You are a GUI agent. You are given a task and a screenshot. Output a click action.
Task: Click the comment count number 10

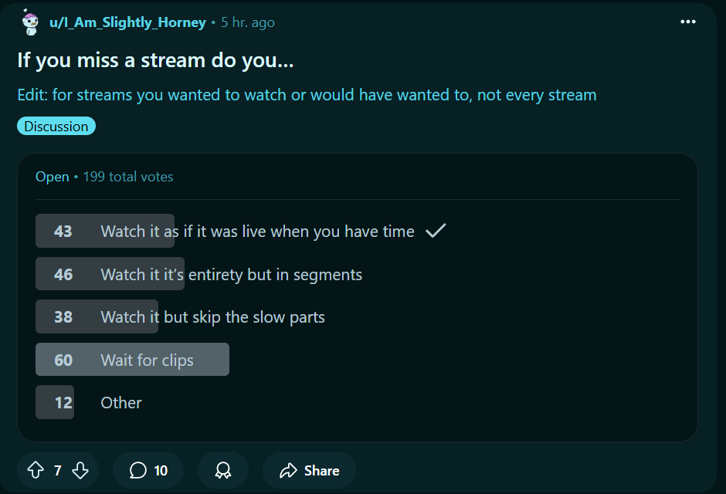pyautogui.click(x=161, y=470)
